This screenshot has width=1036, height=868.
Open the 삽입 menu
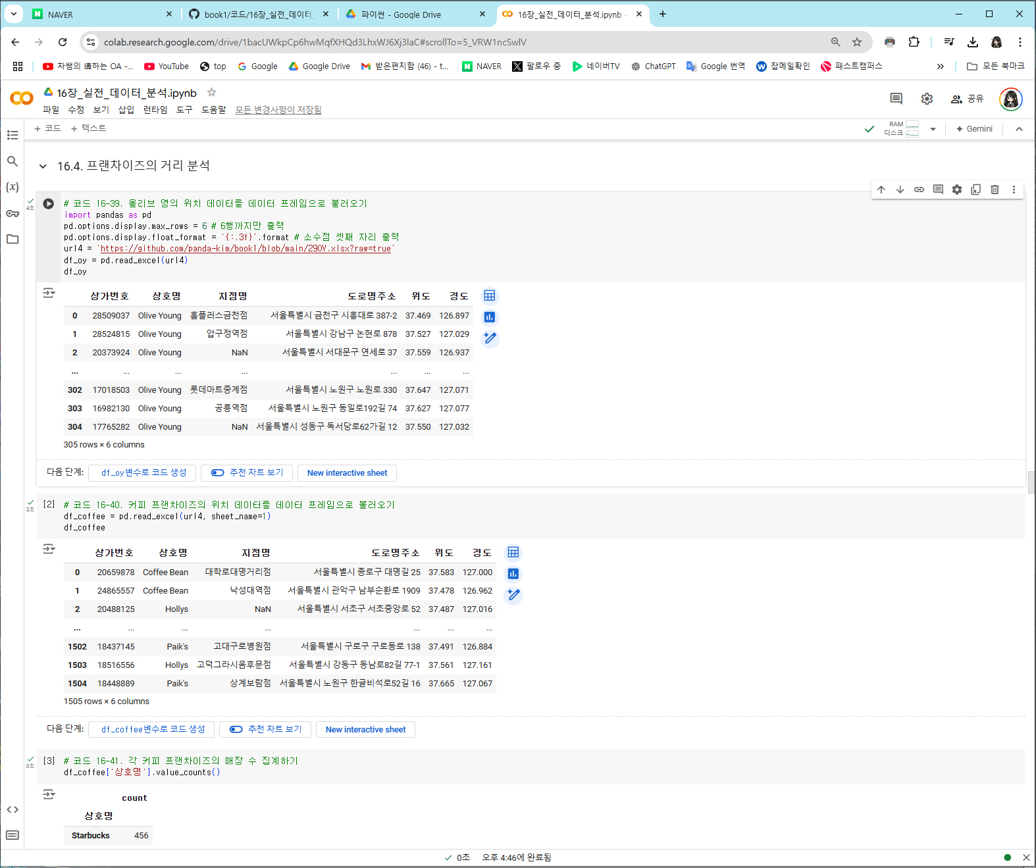tap(126, 110)
